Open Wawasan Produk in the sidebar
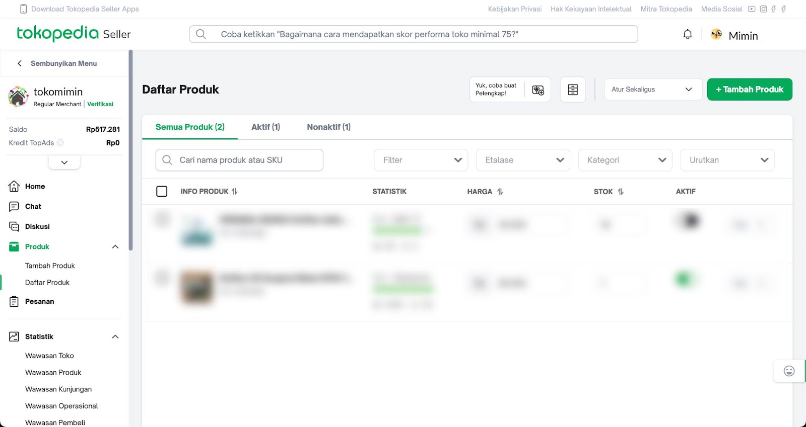Screen dimensions: 806x427 coord(53,372)
